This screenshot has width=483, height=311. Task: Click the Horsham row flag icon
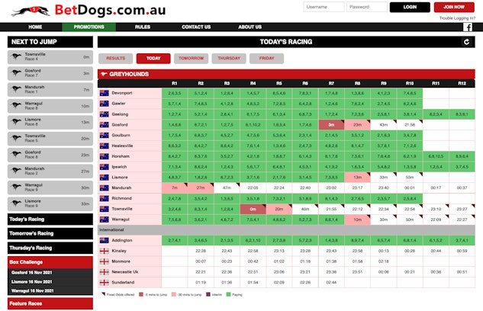tap(104, 156)
